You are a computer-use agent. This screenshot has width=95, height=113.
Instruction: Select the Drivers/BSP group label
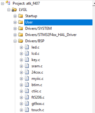pyautogui.click(x=35, y=41)
